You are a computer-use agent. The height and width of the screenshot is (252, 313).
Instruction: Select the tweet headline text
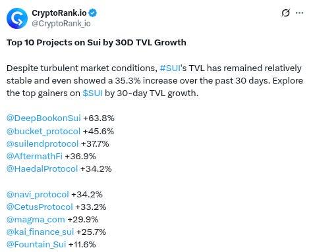[96, 43]
